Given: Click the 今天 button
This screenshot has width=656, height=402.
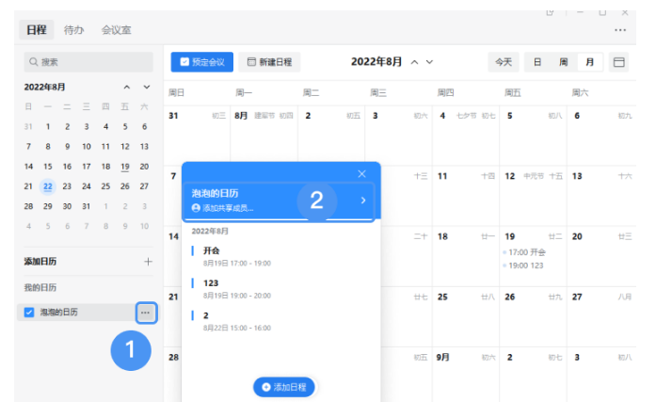Looking at the screenshot, I should (503, 62).
